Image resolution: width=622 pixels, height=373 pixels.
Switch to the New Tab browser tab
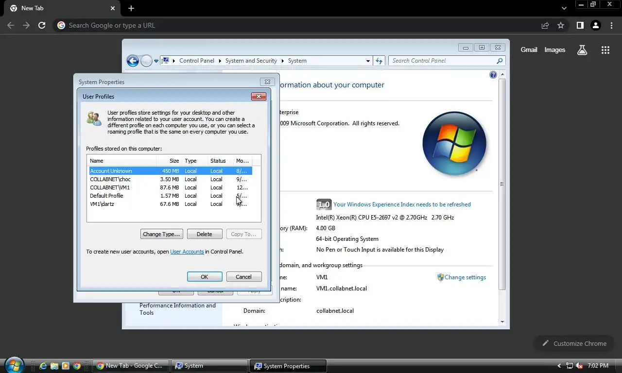click(61, 8)
